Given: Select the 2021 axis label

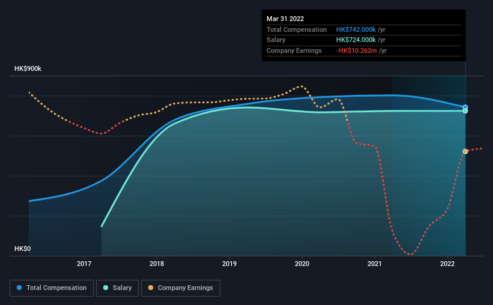Looking at the screenshot, I should coord(375,264).
